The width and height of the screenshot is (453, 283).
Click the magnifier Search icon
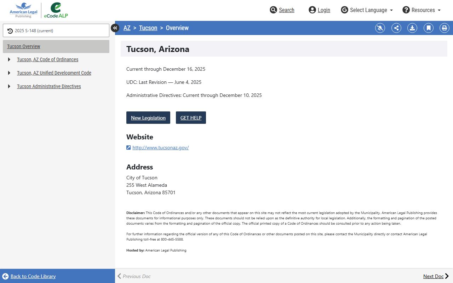pos(273,10)
